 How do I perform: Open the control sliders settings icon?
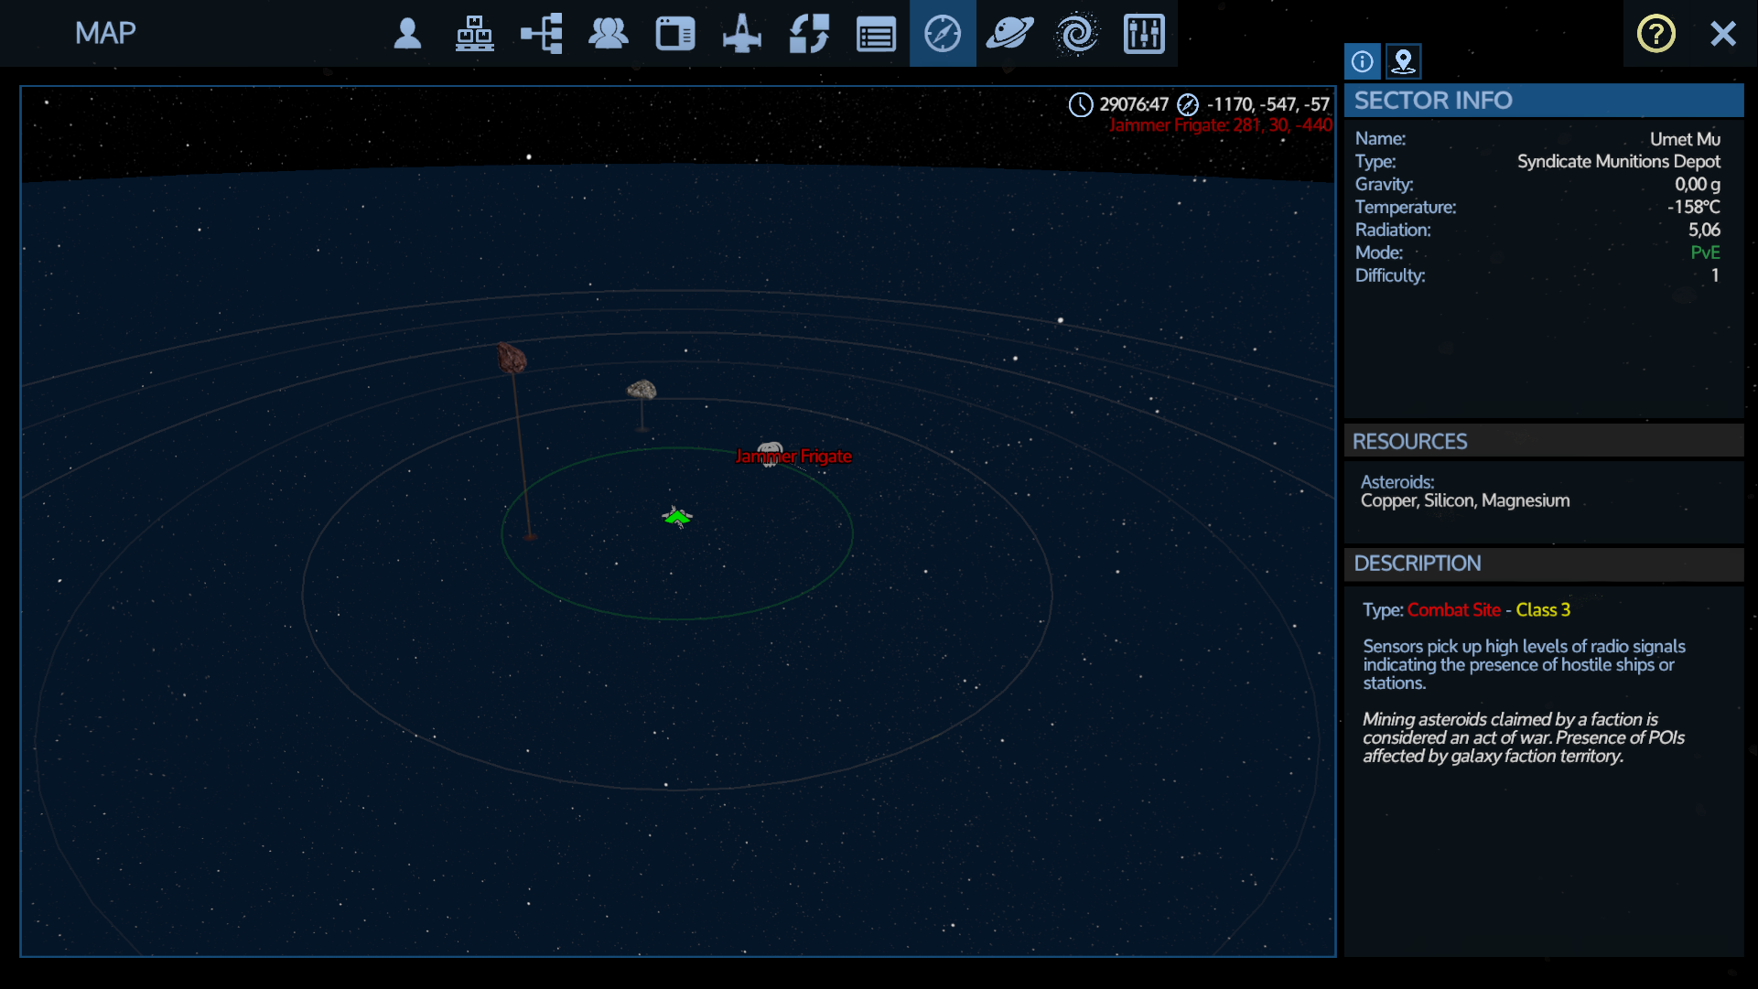click(1143, 34)
